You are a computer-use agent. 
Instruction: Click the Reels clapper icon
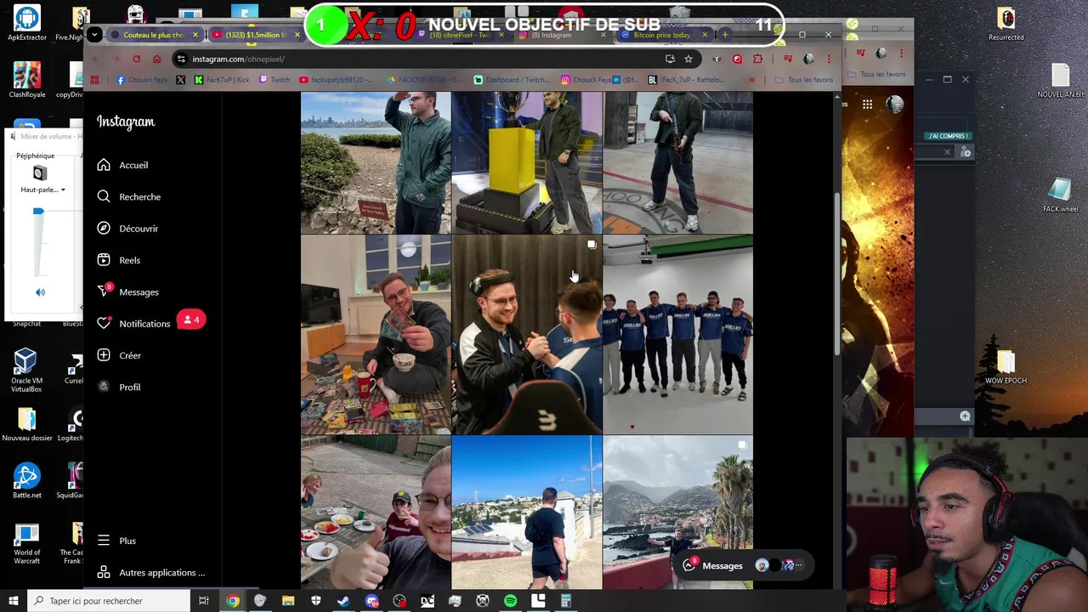coord(104,260)
